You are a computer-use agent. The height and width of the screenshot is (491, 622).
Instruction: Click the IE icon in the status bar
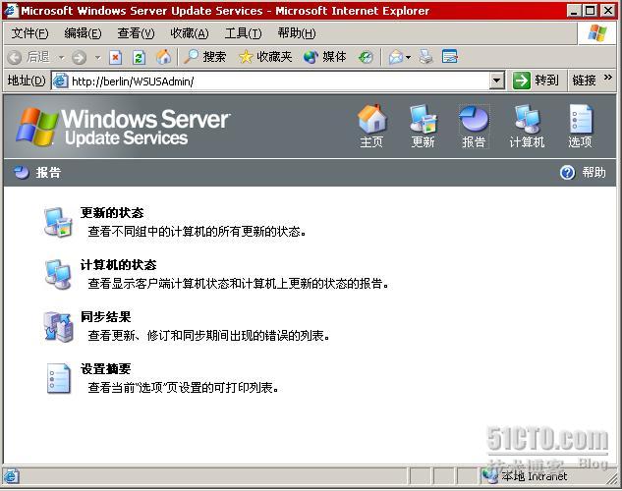coord(11,476)
